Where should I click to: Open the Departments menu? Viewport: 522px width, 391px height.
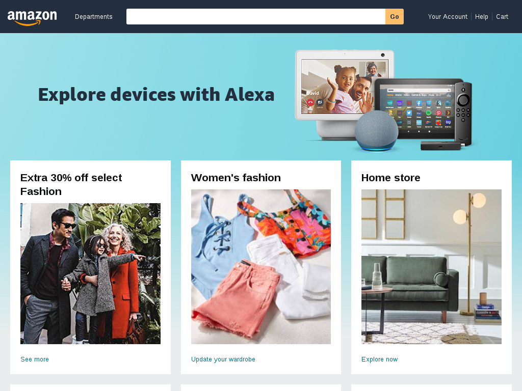click(94, 17)
